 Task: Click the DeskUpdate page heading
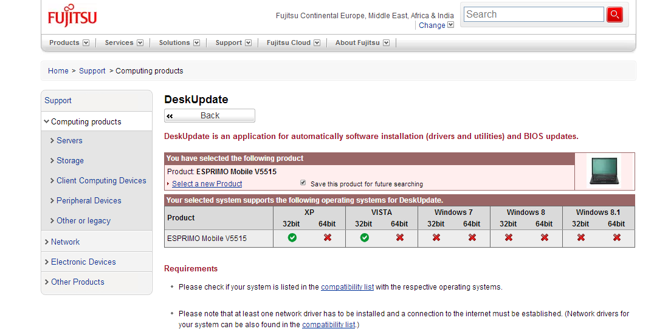point(196,100)
